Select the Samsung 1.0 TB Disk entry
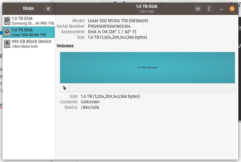This screenshot has width=241, height=162. [x=29, y=21]
